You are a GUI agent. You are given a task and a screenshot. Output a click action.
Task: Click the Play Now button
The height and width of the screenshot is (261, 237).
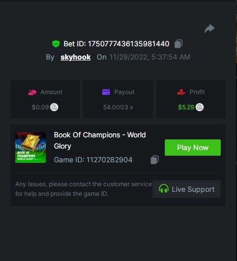pos(193,148)
